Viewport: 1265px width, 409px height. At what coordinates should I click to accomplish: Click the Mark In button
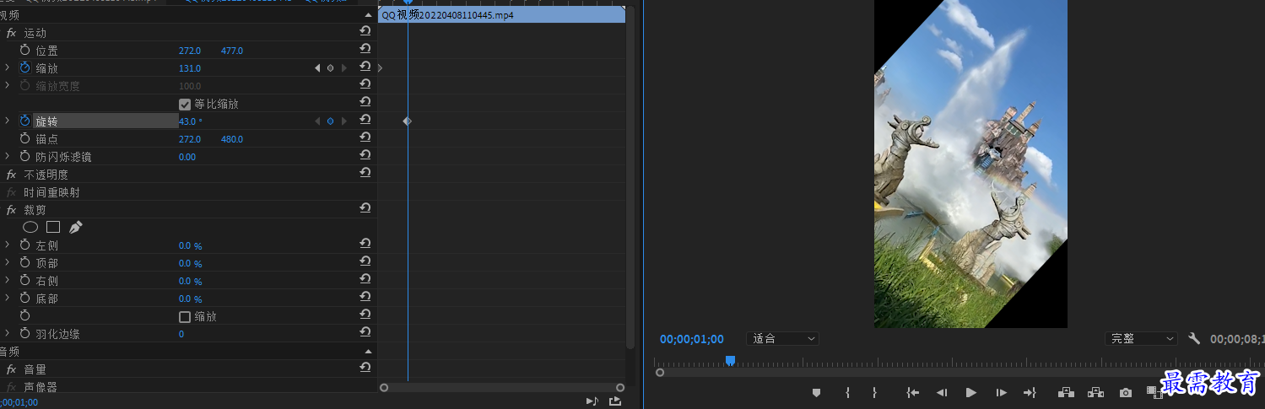[847, 393]
